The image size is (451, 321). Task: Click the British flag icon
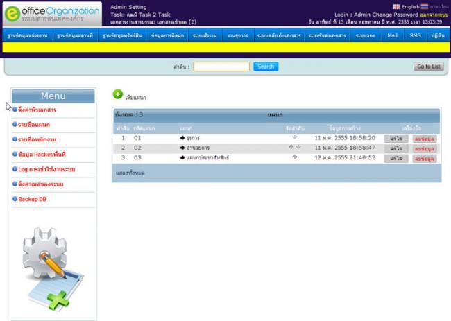coord(396,7)
